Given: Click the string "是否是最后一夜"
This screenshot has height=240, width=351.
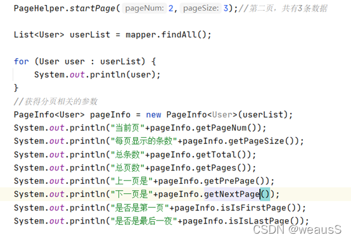Looking at the screenshot, I should click(144, 221).
